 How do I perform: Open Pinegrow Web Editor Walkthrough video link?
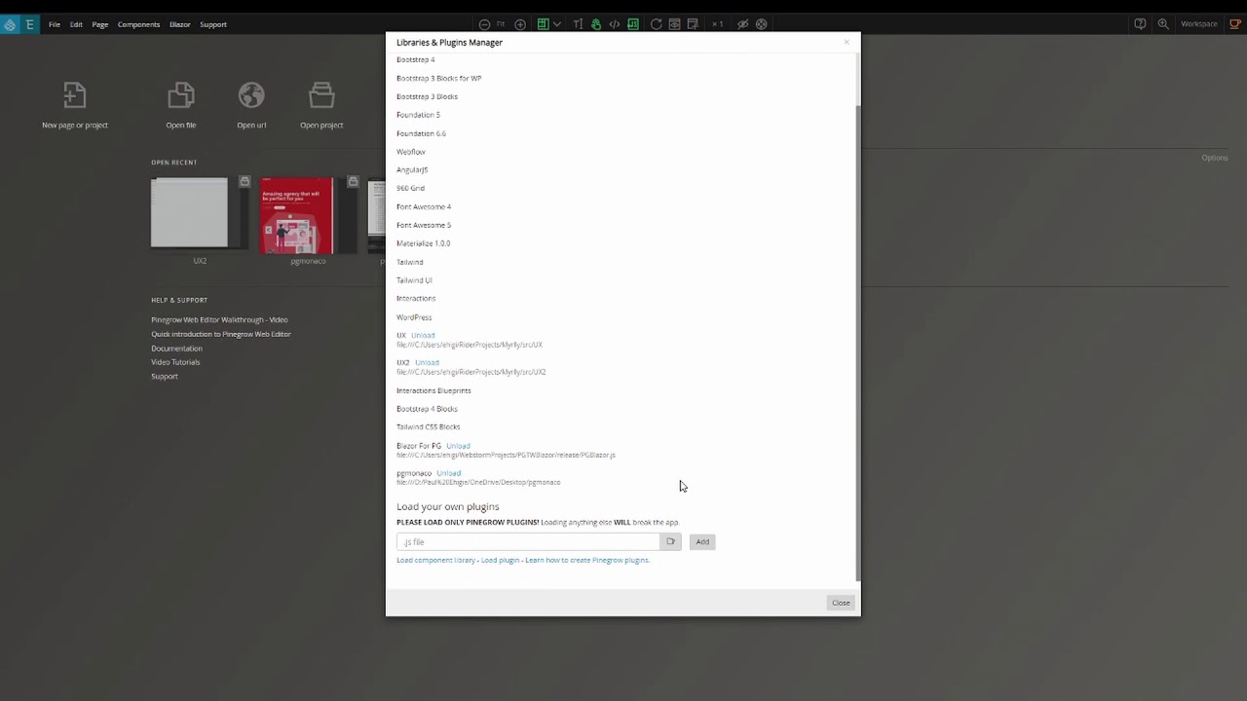point(219,319)
